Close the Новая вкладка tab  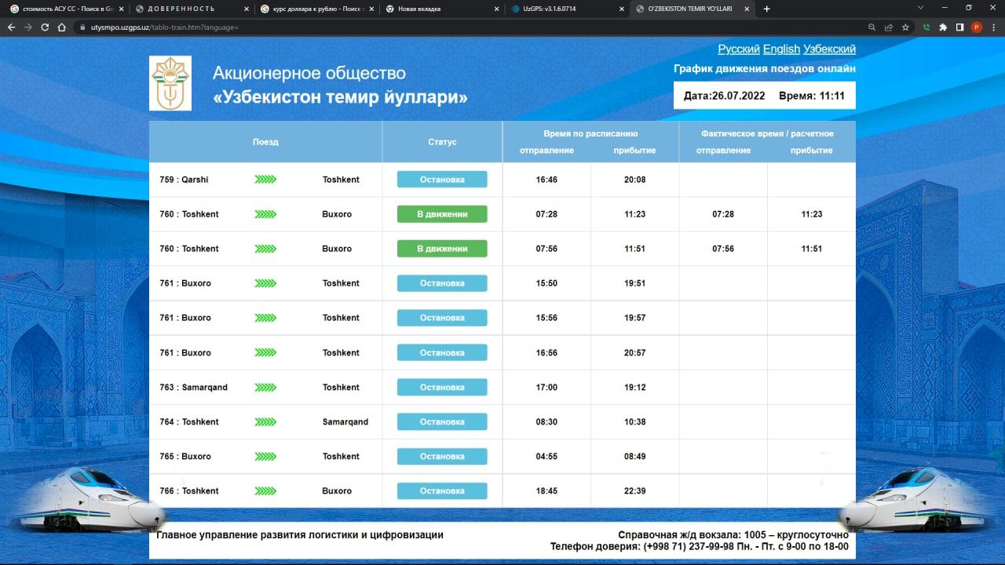pyautogui.click(x=495, y=9)
